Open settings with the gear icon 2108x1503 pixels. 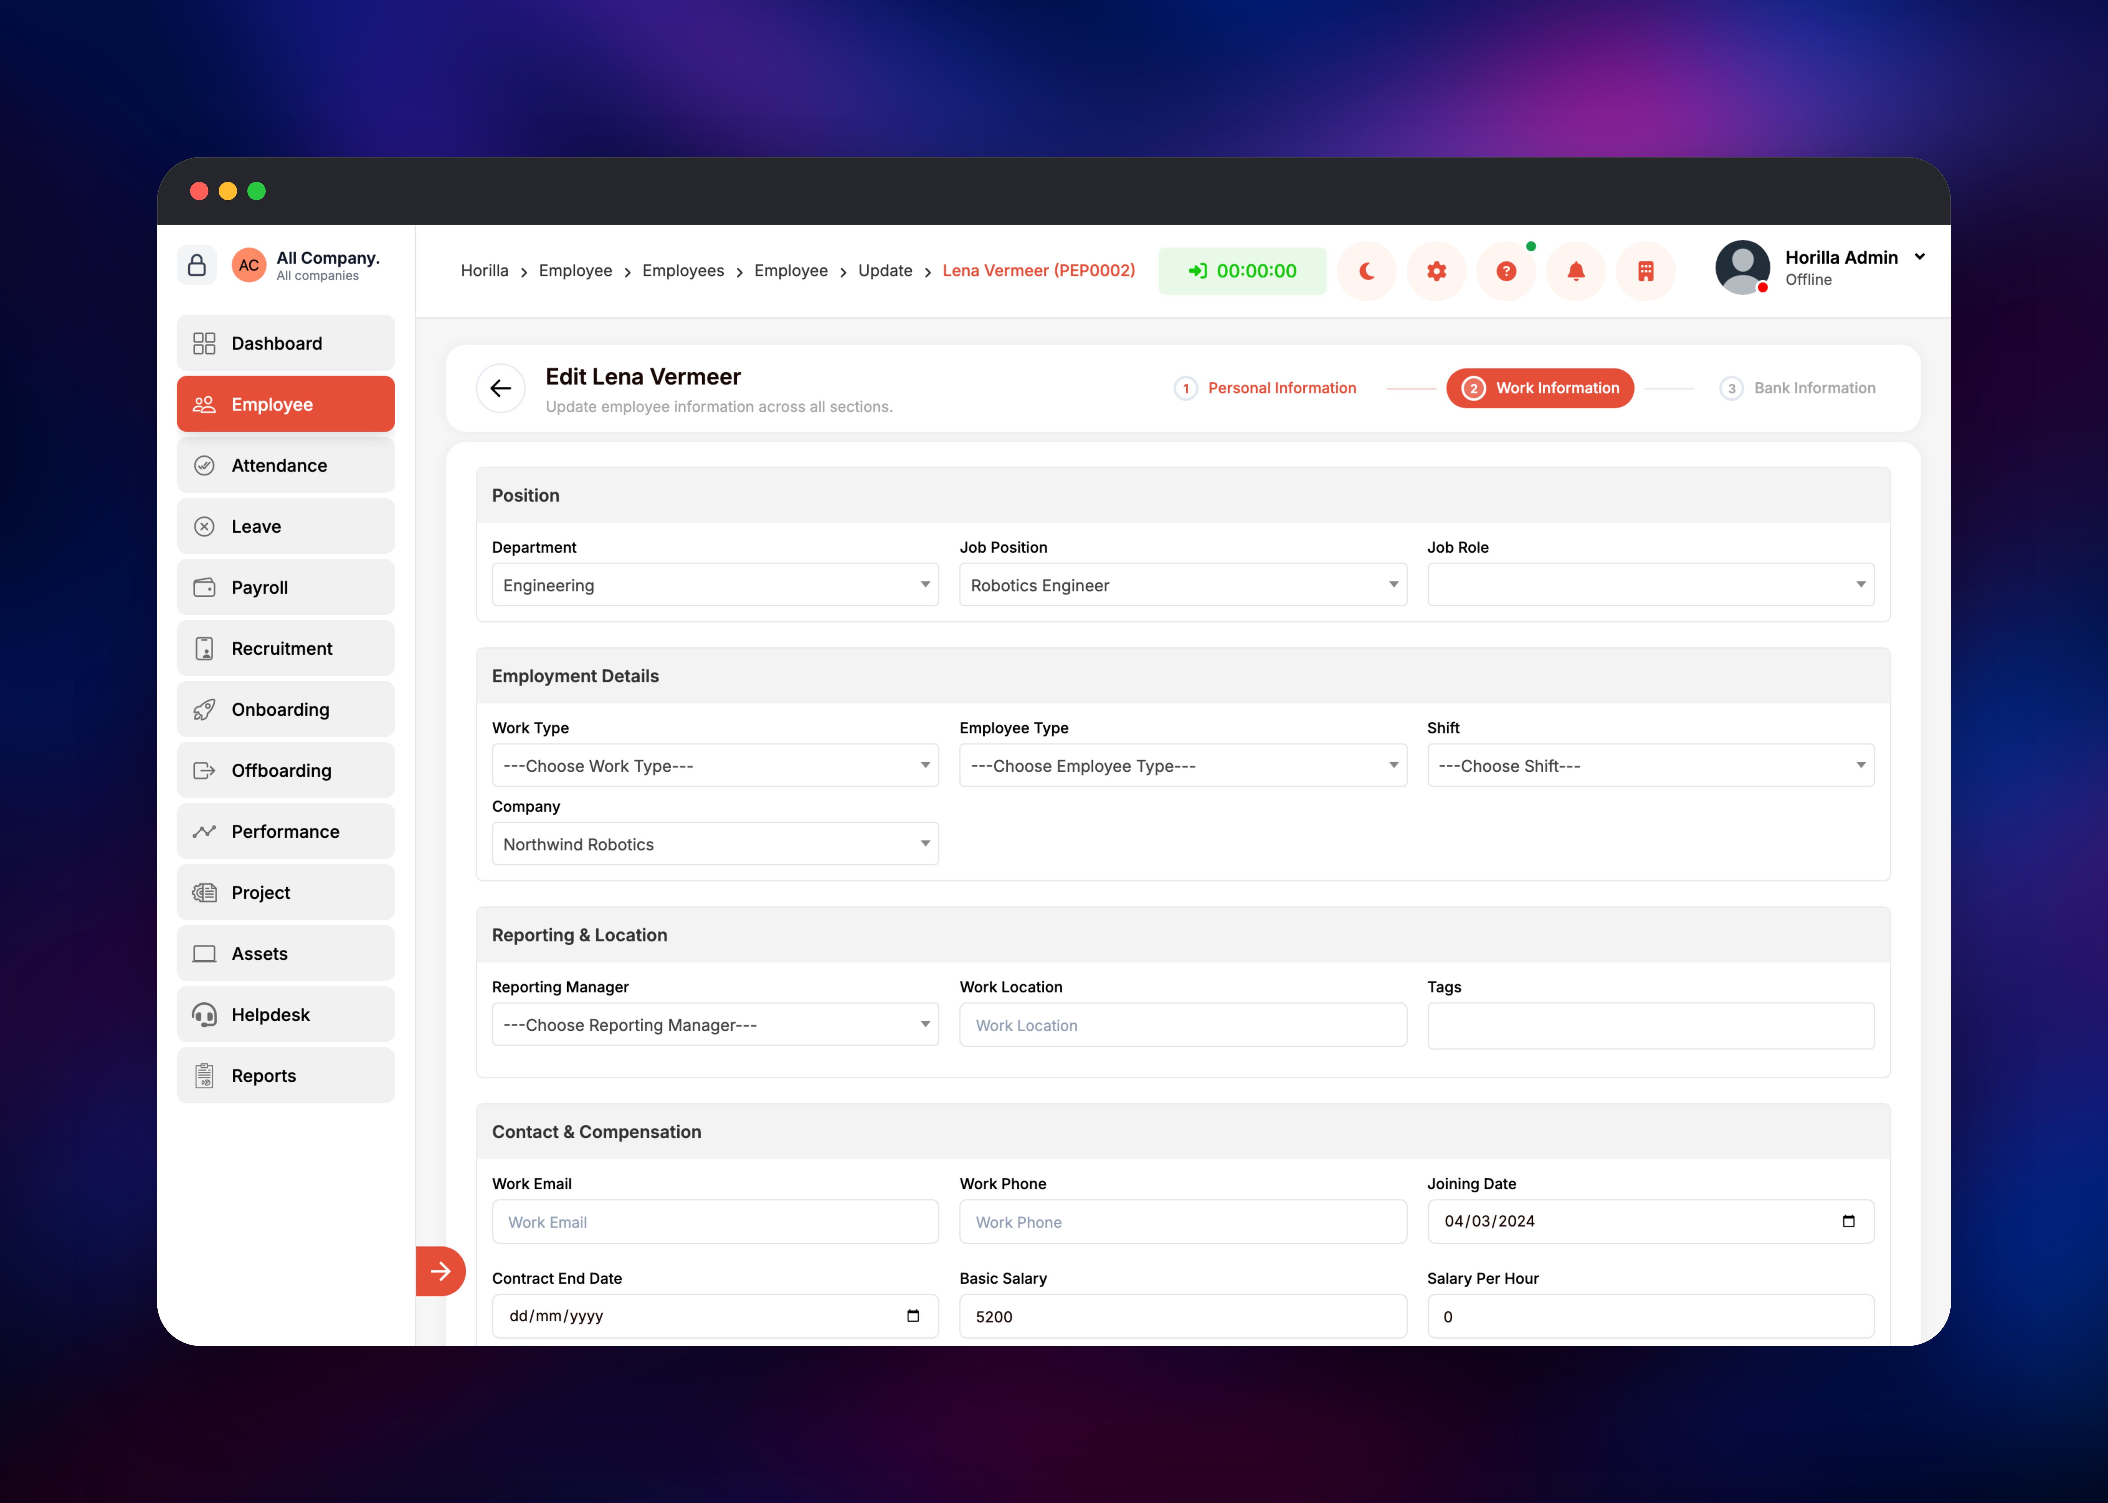(1436, 271)
